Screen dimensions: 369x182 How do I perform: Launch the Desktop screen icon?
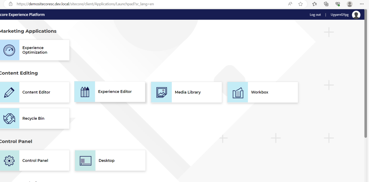[x=85, y=160]
